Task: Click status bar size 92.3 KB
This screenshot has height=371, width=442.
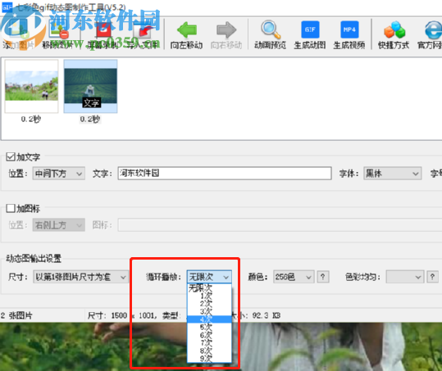Action: tap(266, 315)
